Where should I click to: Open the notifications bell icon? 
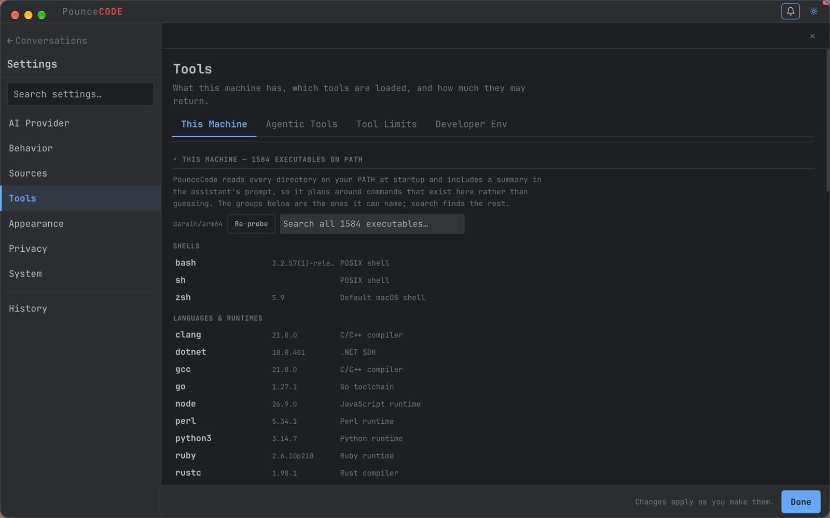[x=790, y=11]
